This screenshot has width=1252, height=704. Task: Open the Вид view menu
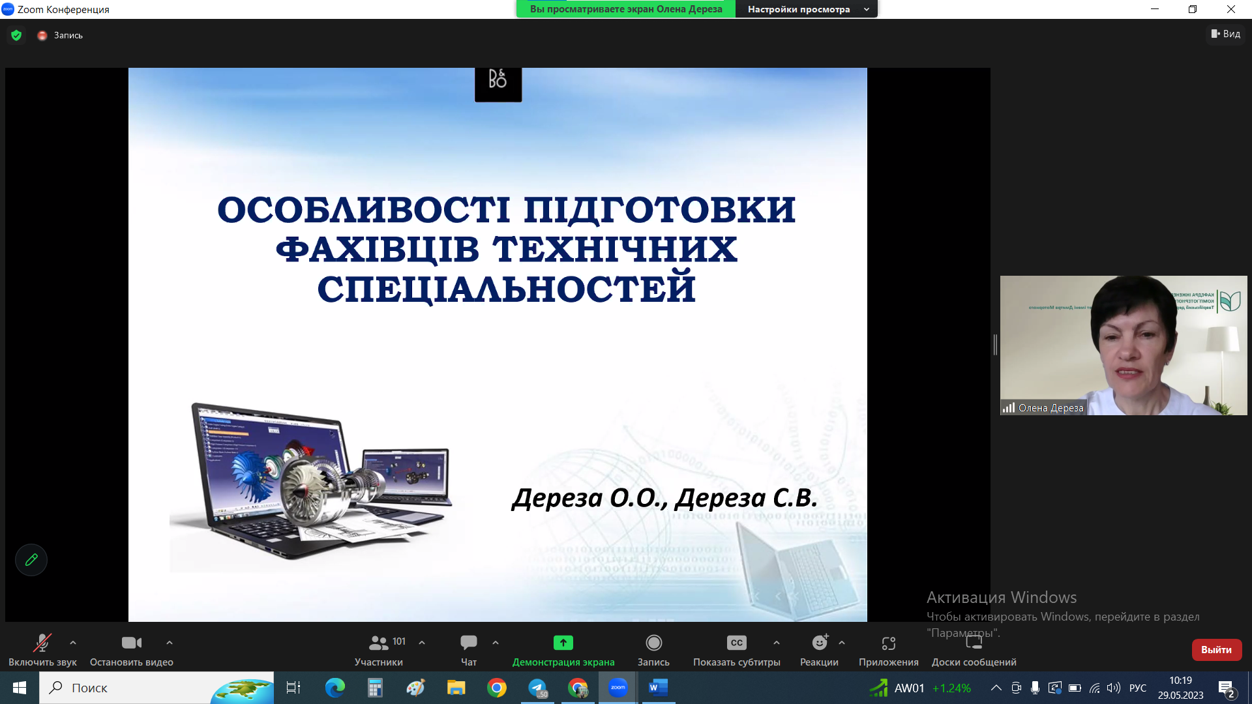pos(1226,34)
